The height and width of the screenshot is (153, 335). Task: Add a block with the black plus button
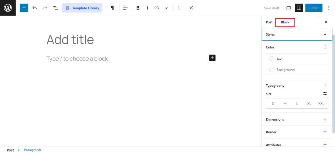coord(212,58)
